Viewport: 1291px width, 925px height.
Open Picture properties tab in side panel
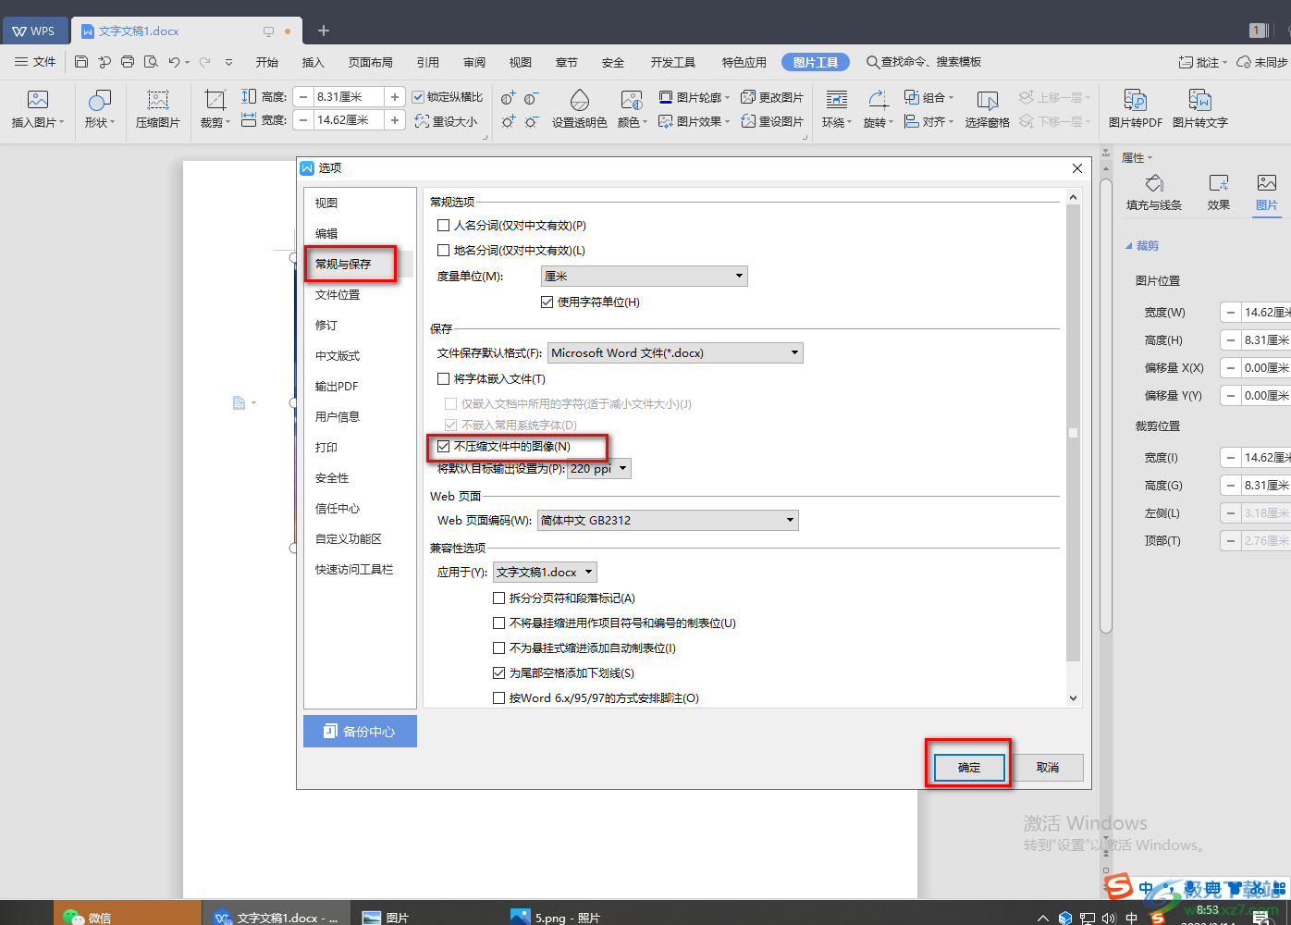coord(1267,191)
